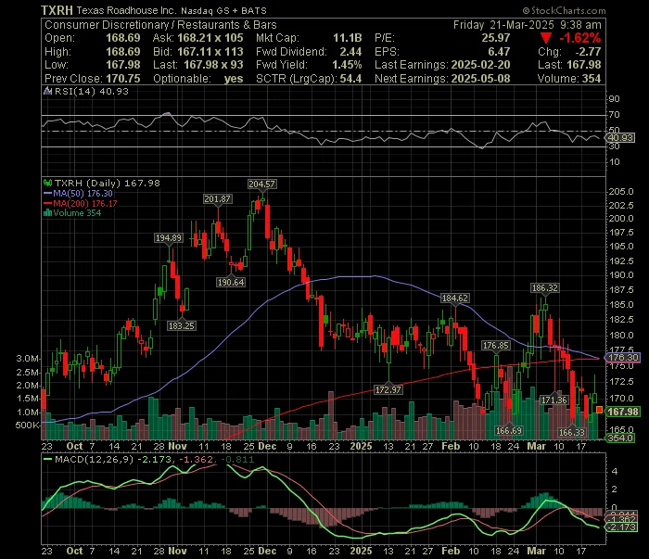
Task: Click the Optionable value yes
Action: 234,79
